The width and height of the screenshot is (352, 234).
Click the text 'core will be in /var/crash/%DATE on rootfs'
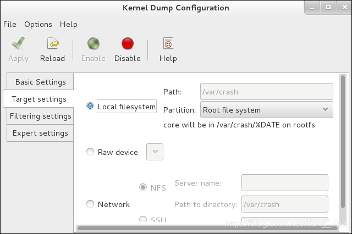pos(239,125)
